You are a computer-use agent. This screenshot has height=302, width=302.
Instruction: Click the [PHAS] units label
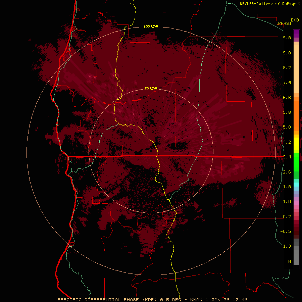coord(284,23)
